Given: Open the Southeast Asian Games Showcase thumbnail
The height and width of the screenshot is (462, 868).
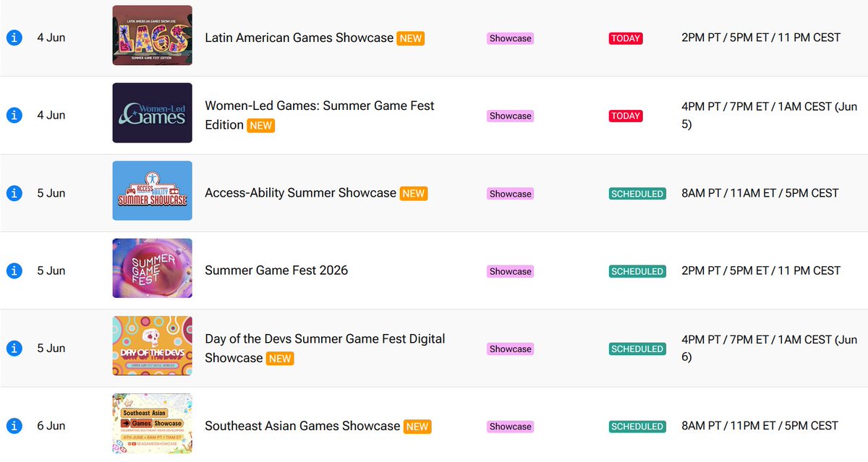Looking at the screenshot, I should point(153,424).
